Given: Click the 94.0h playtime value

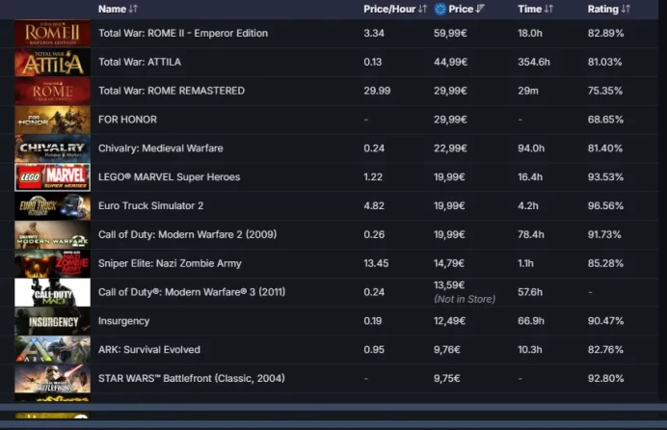Looking at the screenshot, I should click(x=531, y=148).
